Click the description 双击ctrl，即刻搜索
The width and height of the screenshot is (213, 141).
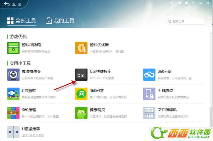tap(102, 78)
